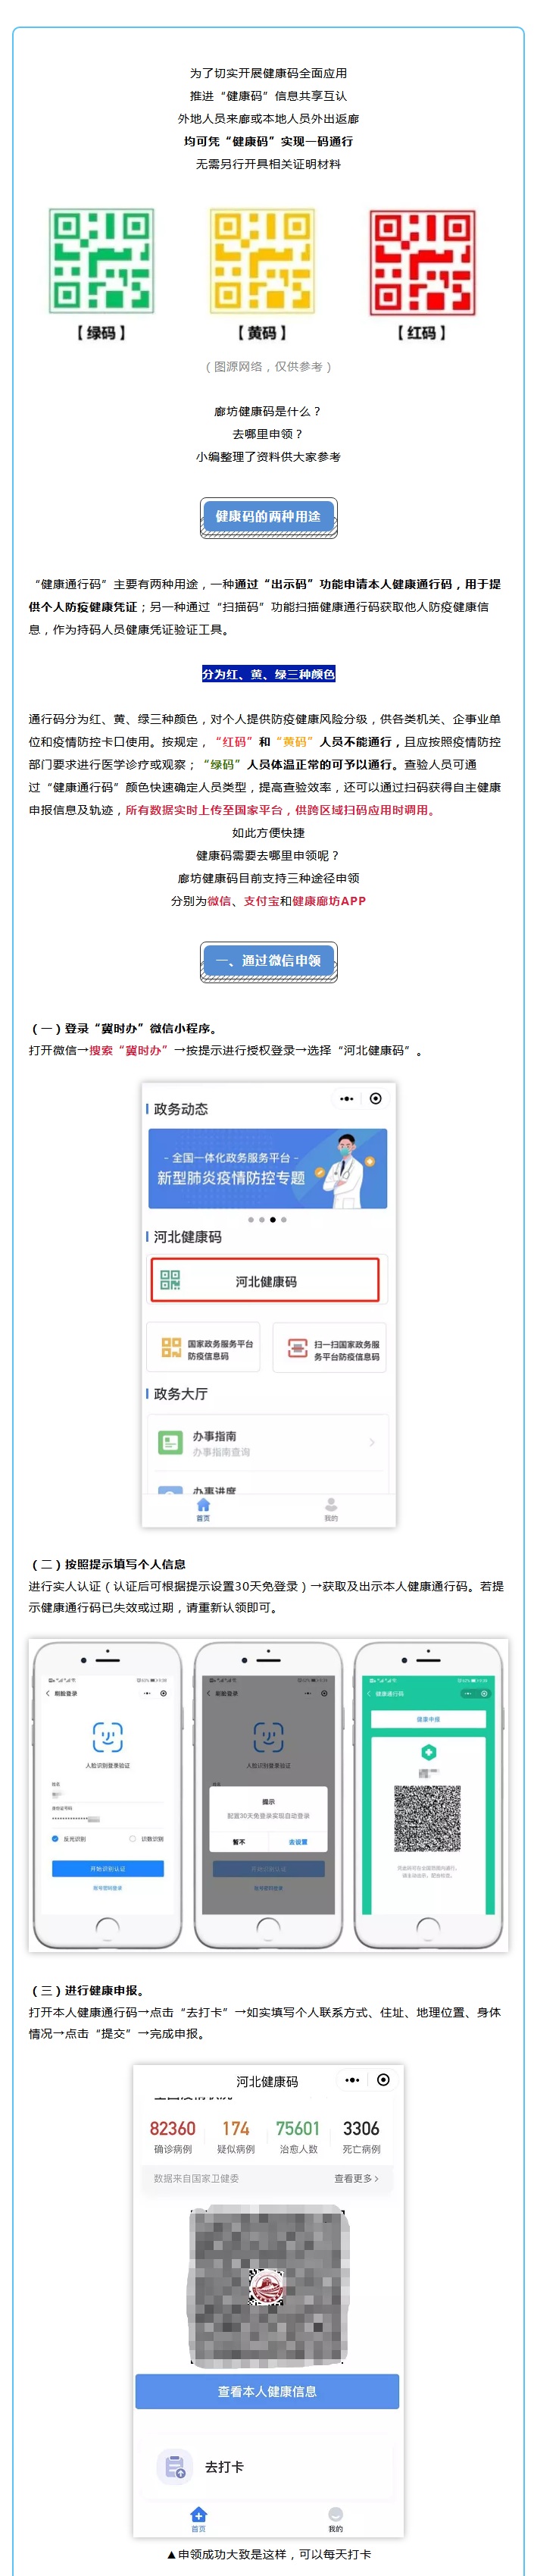Tap the face recognition icon on first phone
This screenshot has width=534, height=2576.
pos(107,1736)
